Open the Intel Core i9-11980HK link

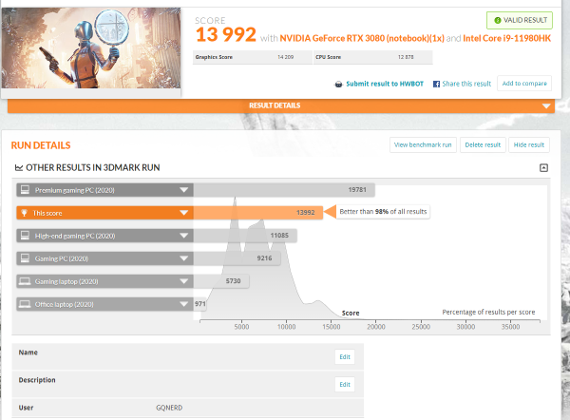coord(506,38)
